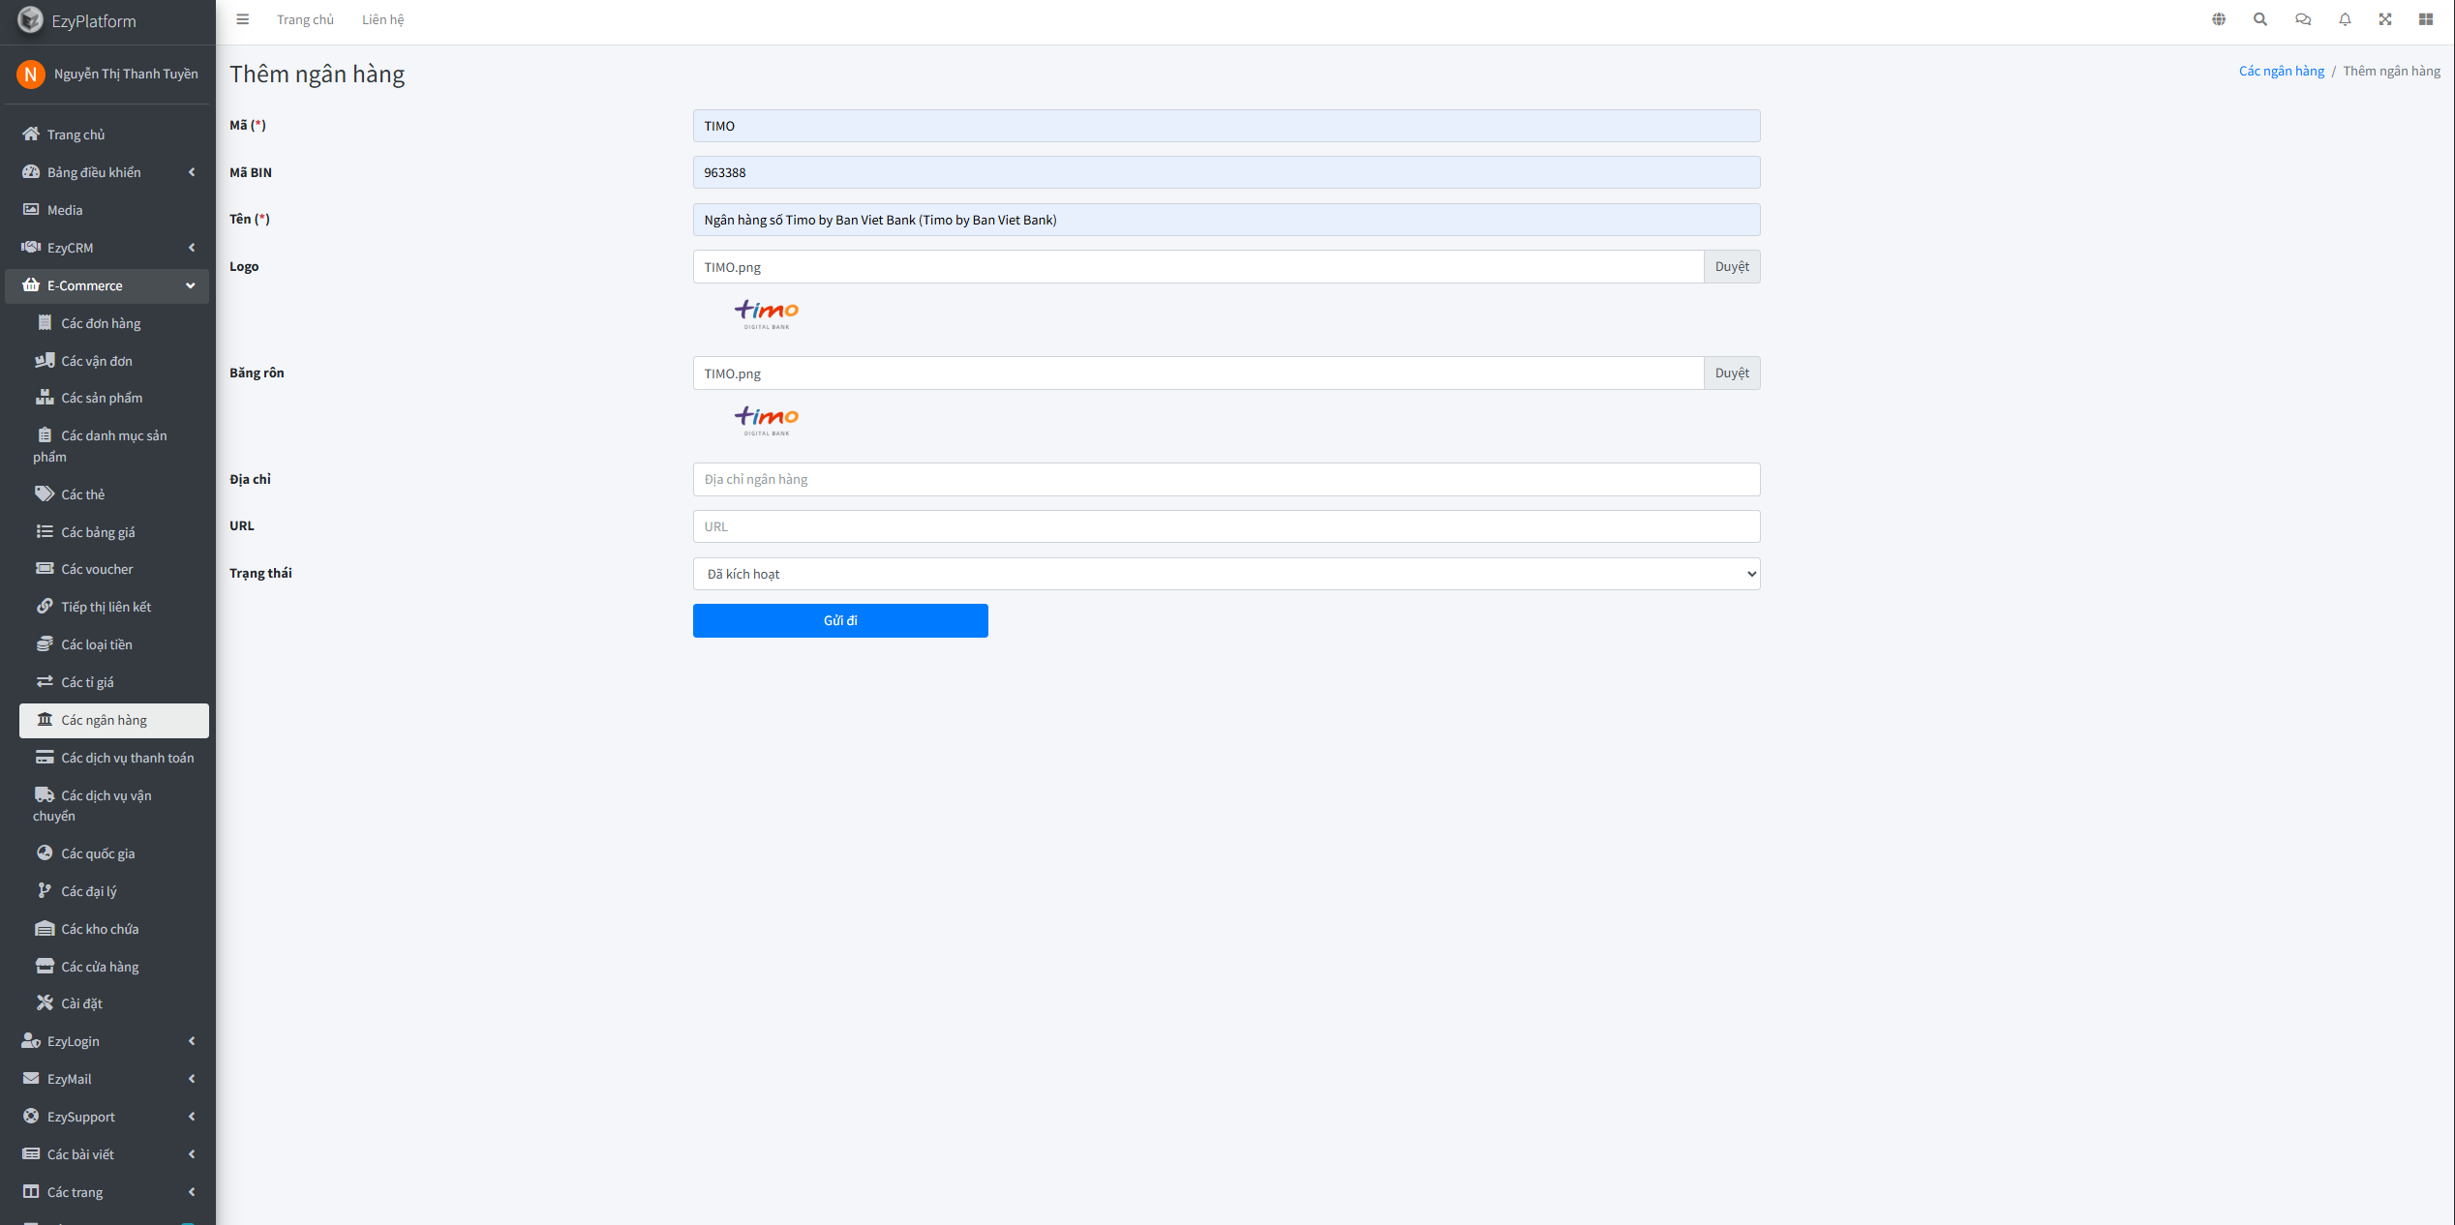This screenshot has width=2455, height=1225.
Task: Click the Địa chỉ ngân hàng input field
Action: (x=1226, y=479)
